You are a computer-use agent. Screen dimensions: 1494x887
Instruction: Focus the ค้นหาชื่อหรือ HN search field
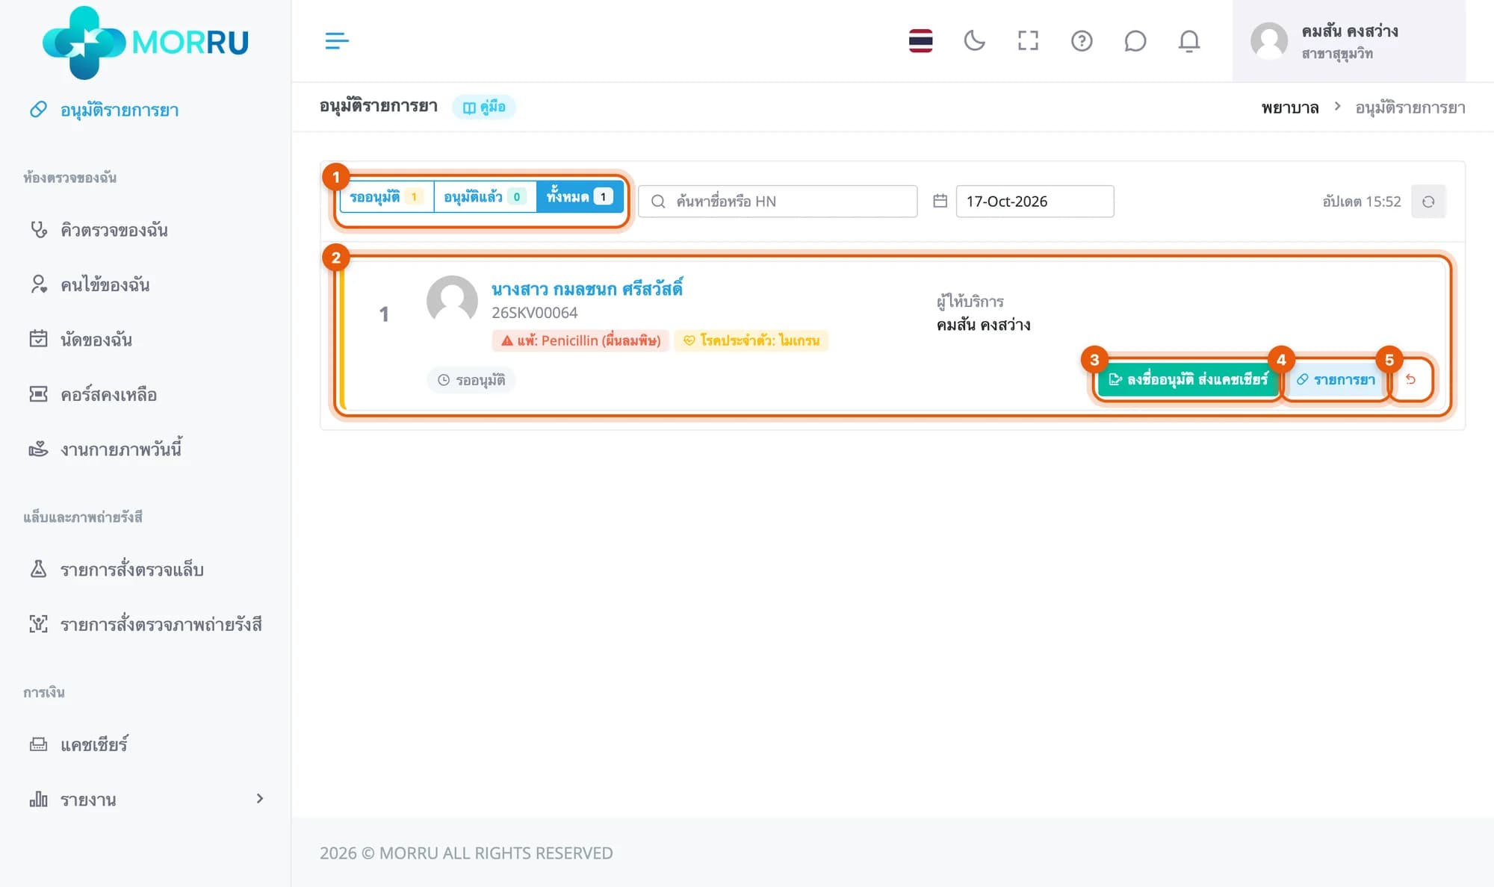(x=778, y=202)
